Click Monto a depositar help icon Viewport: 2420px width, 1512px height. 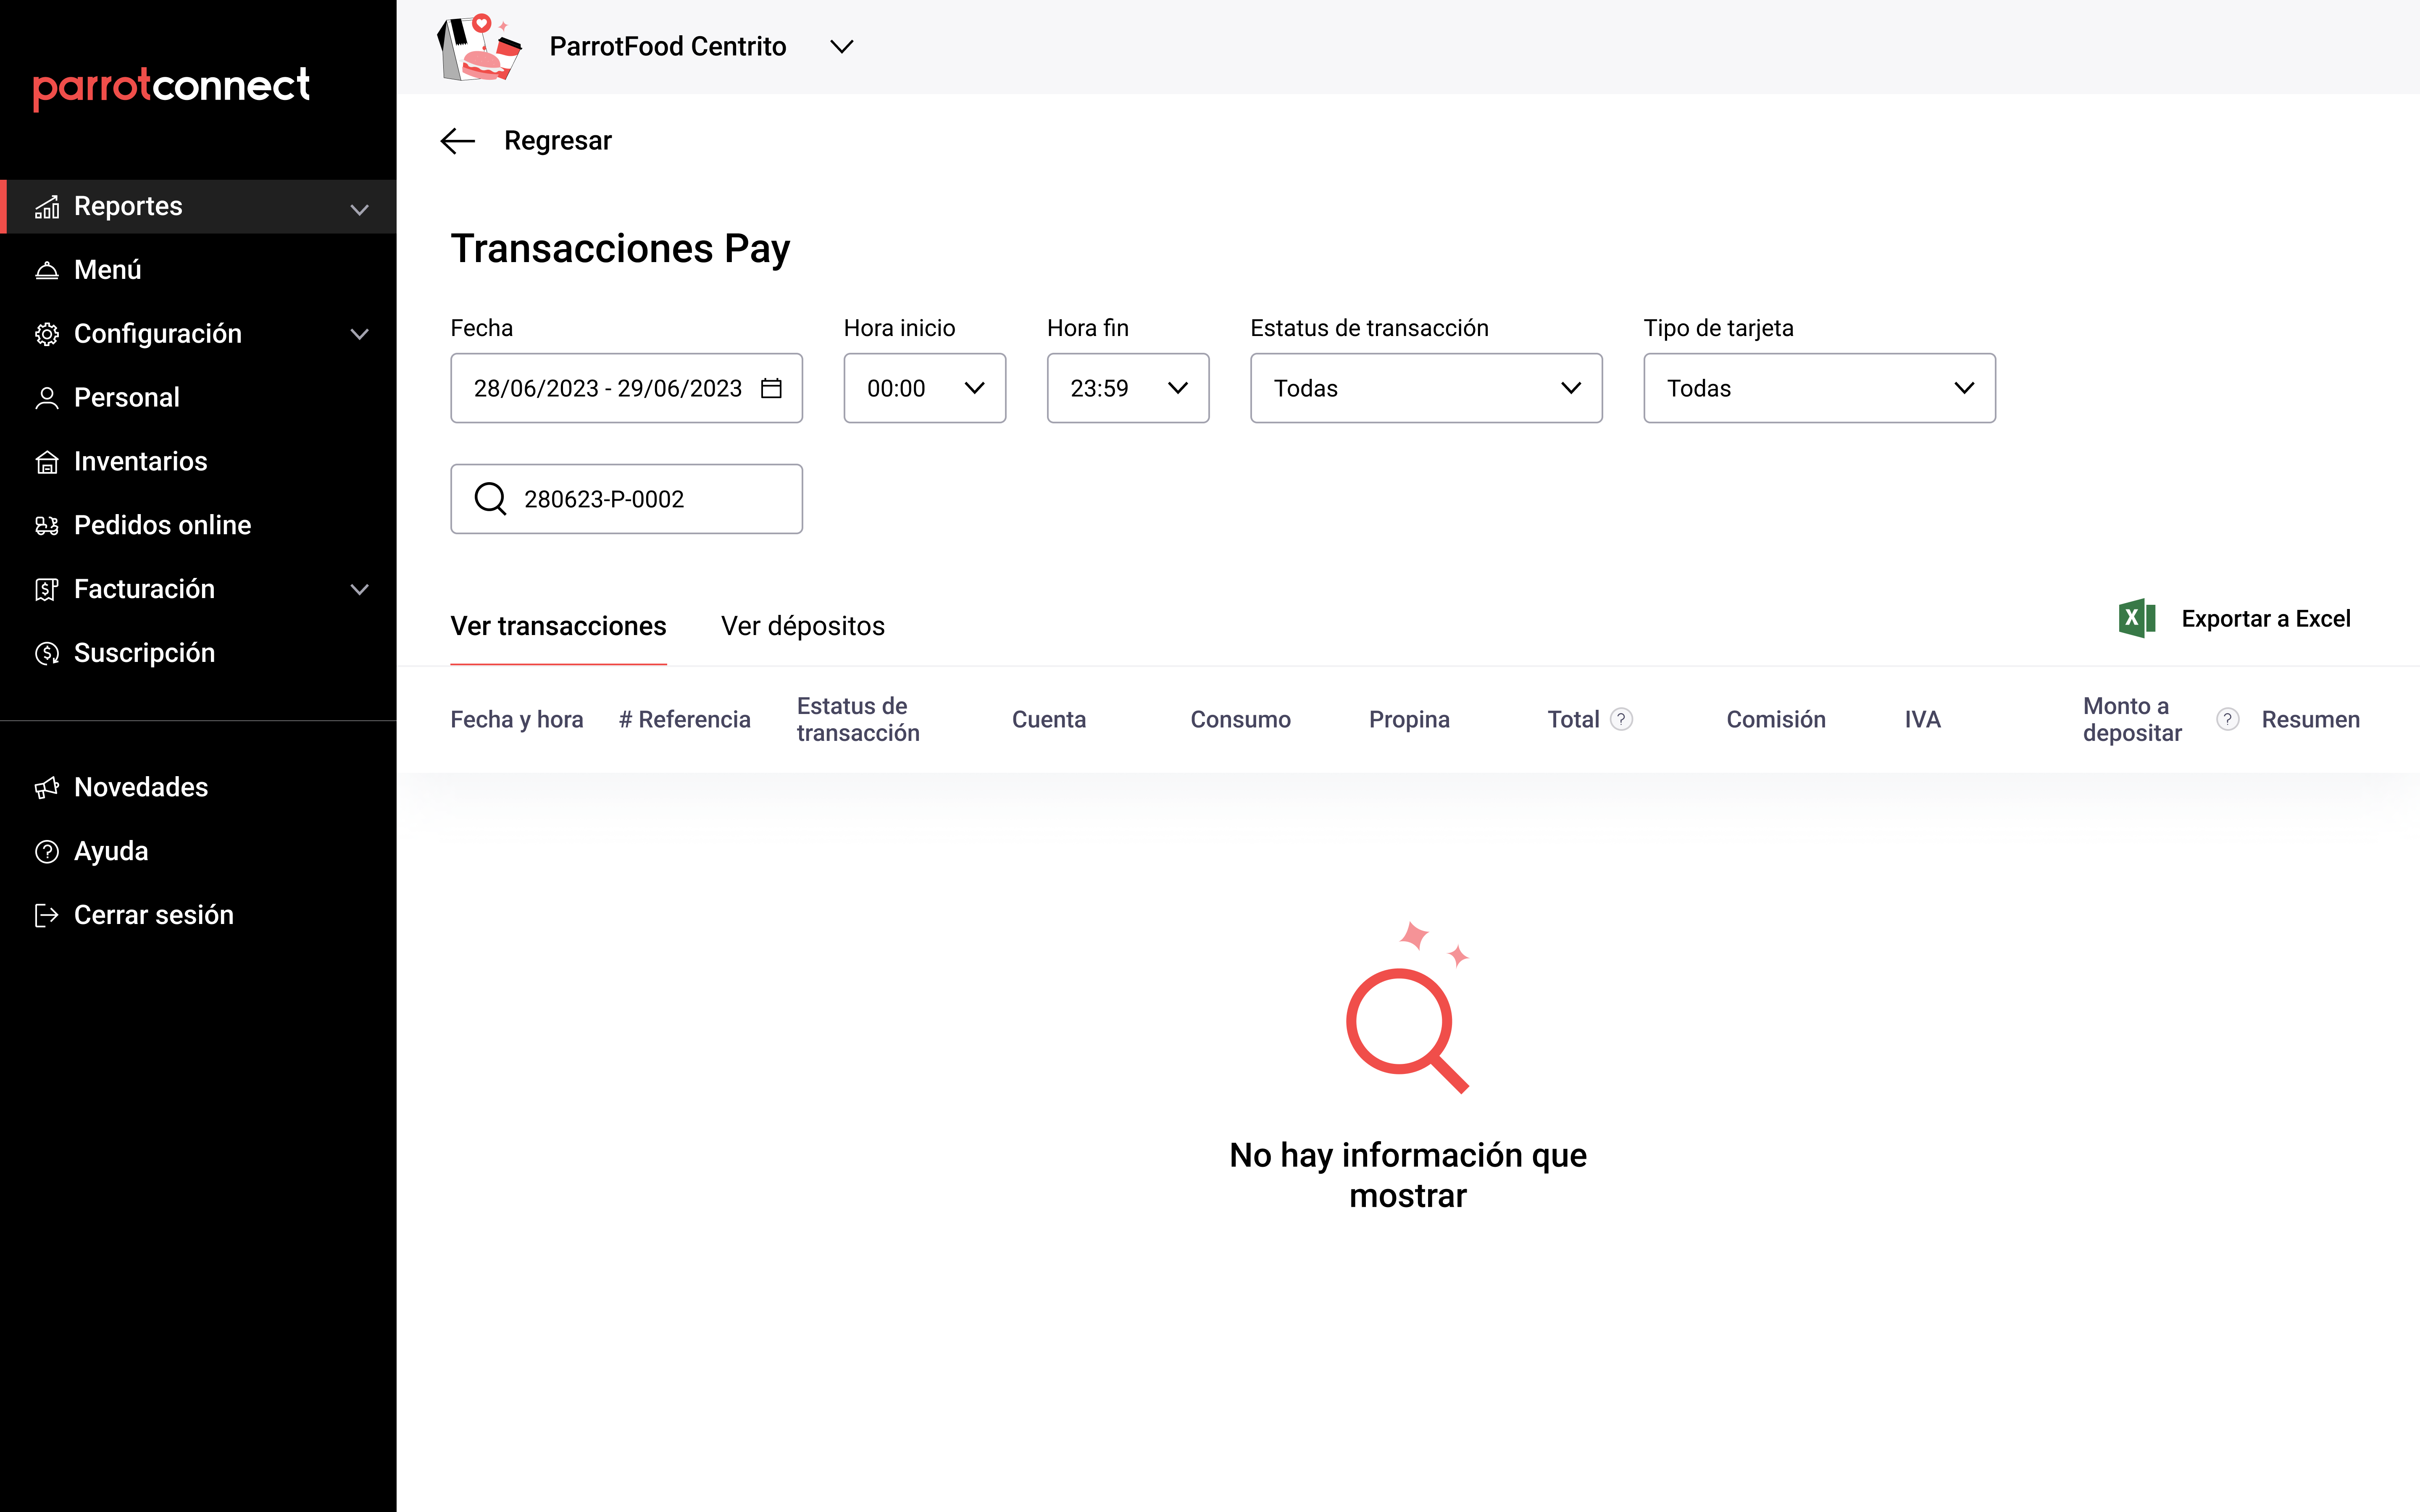pyautogui.click(x=2227, y=720)
